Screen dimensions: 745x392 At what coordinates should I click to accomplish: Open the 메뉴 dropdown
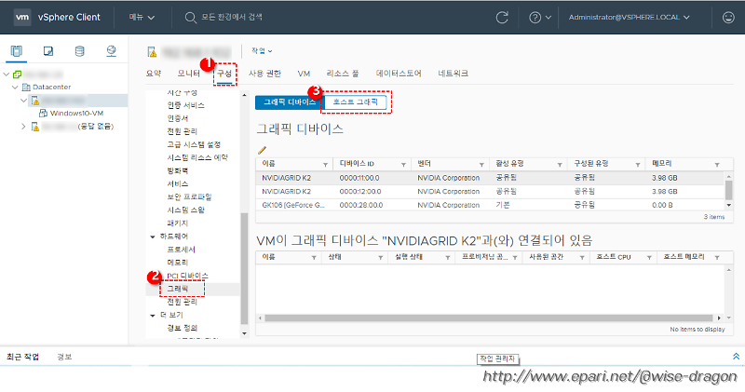tap(142, 17)
